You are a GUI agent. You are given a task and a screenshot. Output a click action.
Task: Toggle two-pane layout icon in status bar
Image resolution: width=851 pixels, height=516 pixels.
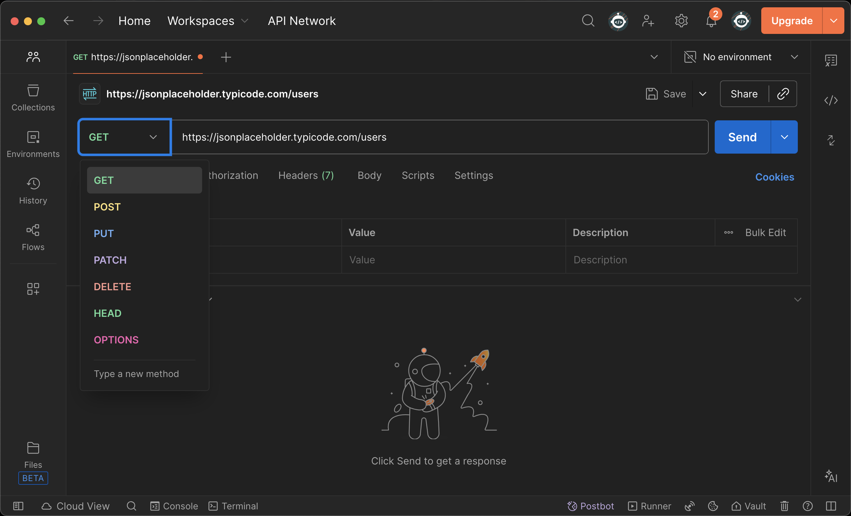[x=831, y=506]
